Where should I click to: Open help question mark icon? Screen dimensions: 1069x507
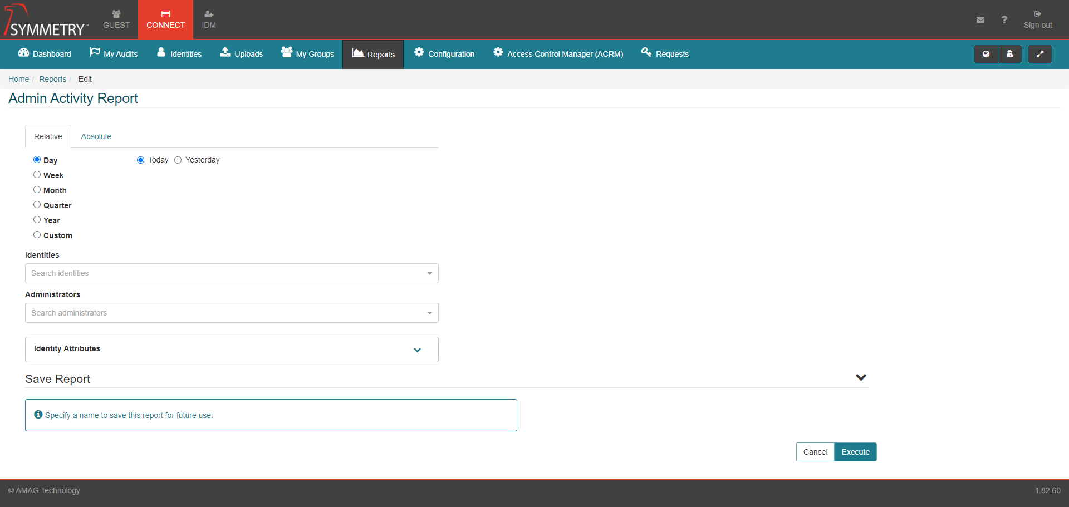pyautogui.click(x=1004, y=19)
